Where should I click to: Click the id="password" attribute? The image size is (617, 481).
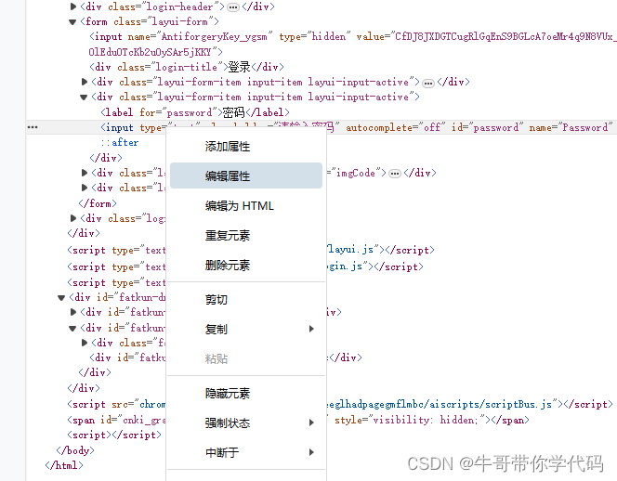tap(487, 127)
